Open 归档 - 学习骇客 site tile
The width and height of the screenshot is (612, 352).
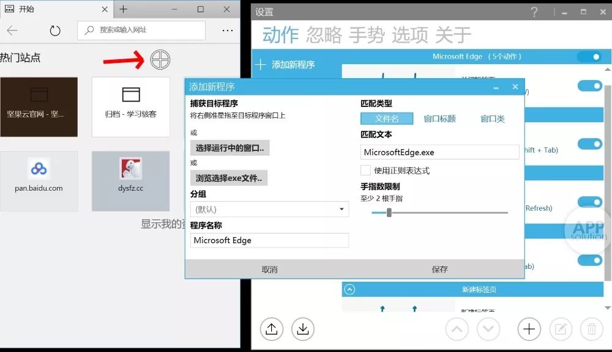[x=131, y=107]
